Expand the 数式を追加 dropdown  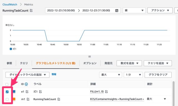tap(129, 63)
